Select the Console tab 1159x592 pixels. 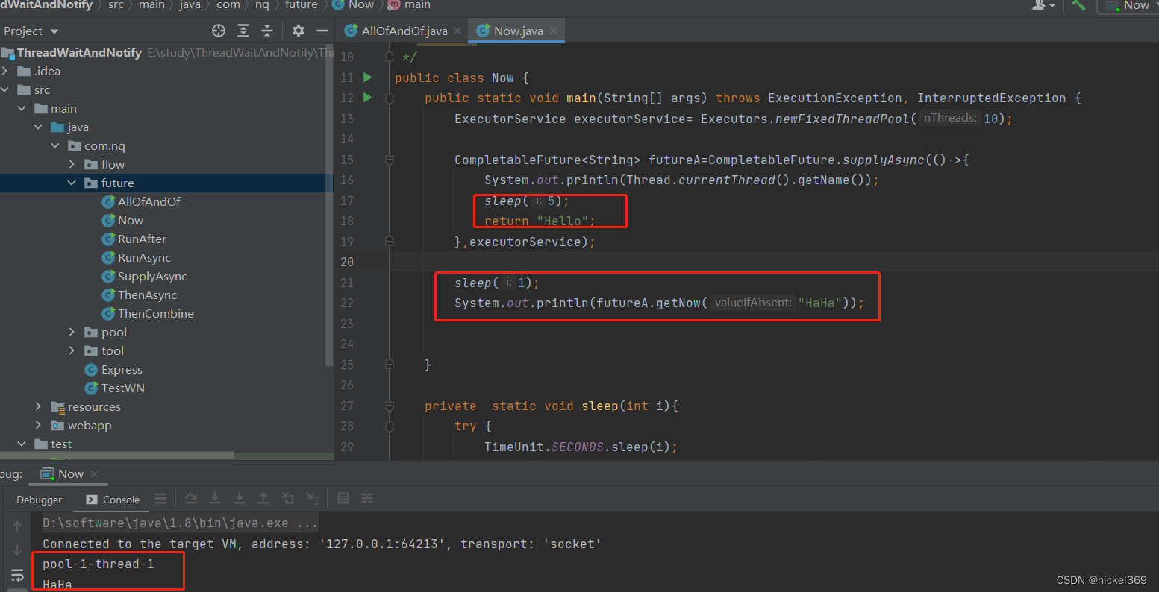tap(113, 500)
